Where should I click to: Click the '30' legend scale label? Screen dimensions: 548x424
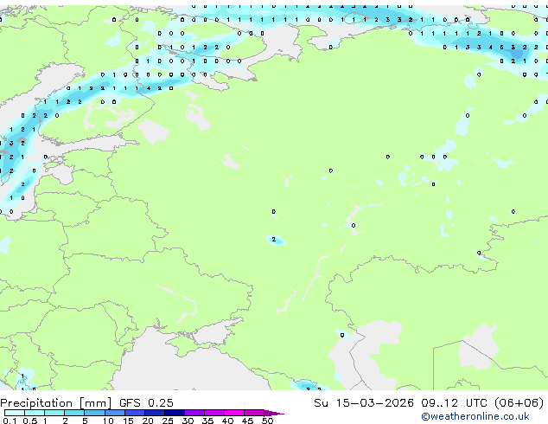point(188,421)
